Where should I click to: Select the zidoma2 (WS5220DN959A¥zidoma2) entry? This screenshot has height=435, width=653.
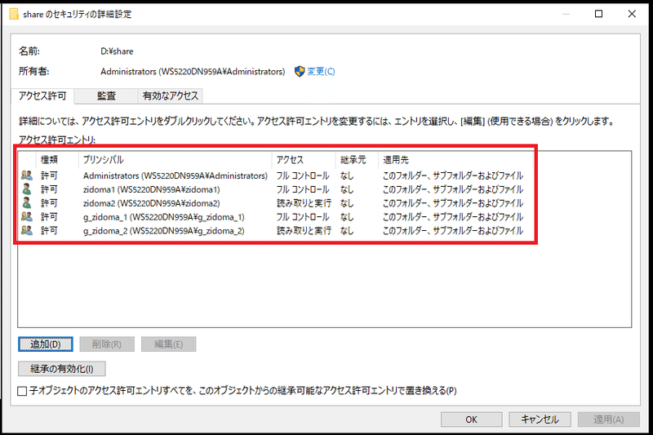152,203
